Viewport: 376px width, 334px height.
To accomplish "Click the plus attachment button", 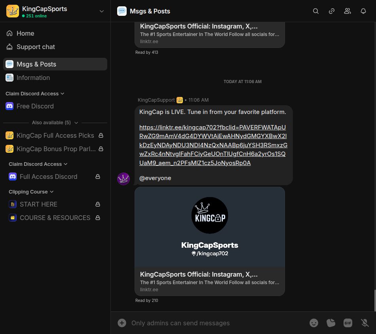I will pos(122,323).
